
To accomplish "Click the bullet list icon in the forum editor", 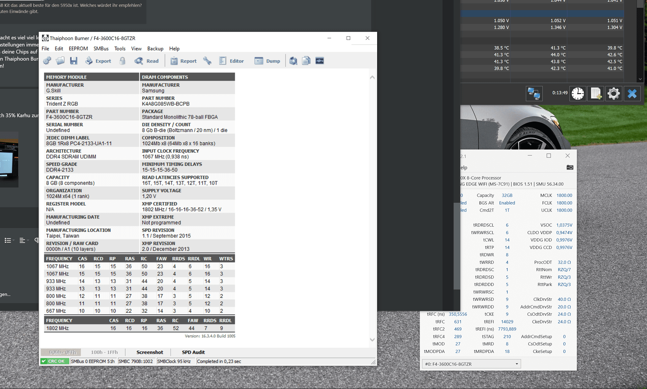I will (x=8, y=240).
